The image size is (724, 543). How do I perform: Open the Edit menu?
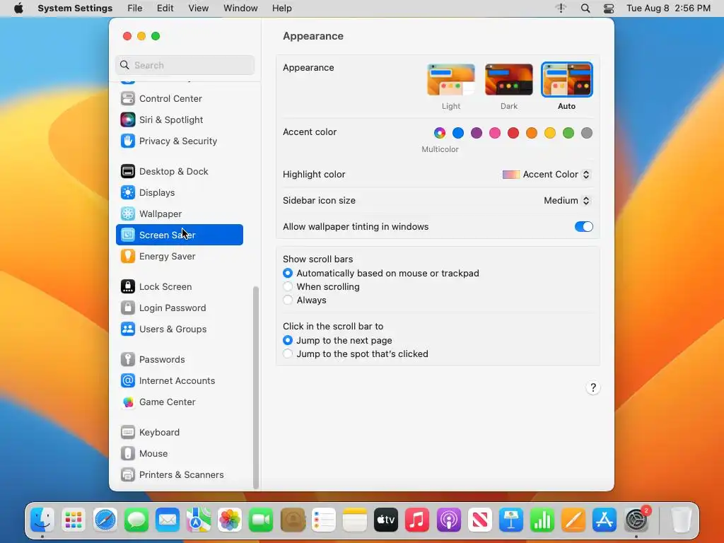click(x=165, y=8)
